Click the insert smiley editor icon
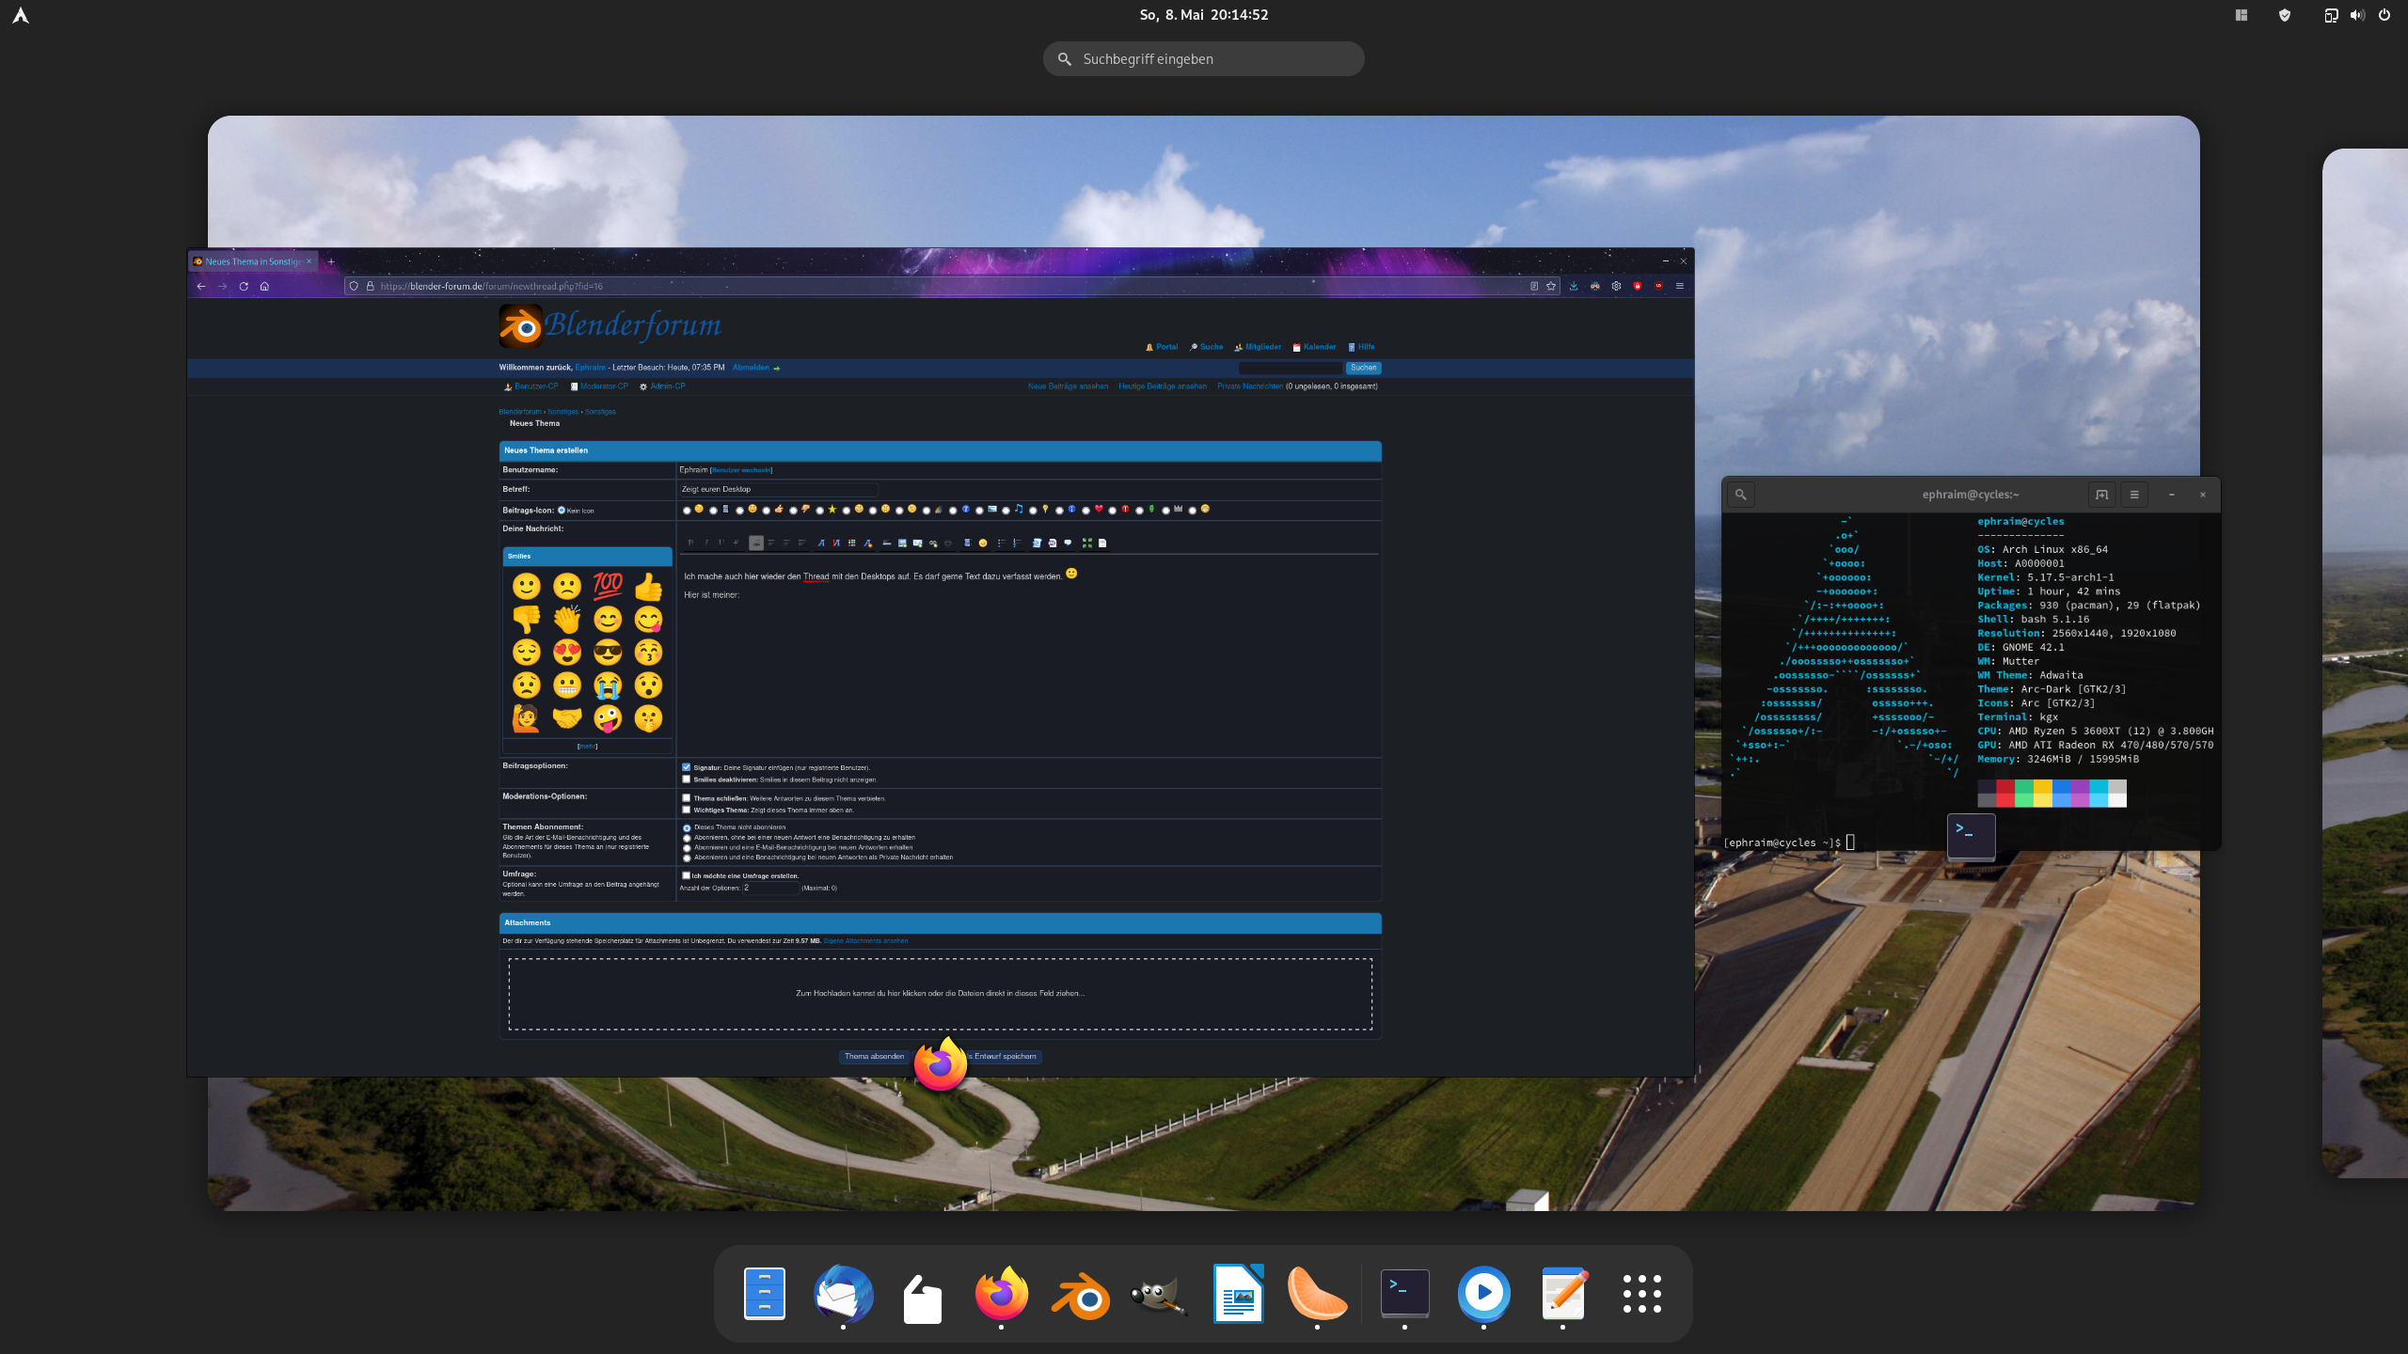The image size is (2408, 1354). 983,543
